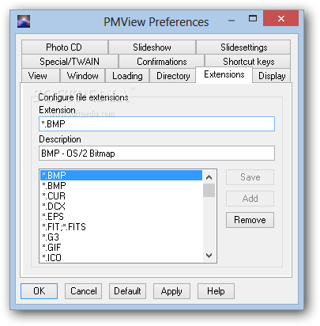Select the unhighlighted *.BMP list entry
The height and width of the screenshot is (326, 320).
(122, 186)
